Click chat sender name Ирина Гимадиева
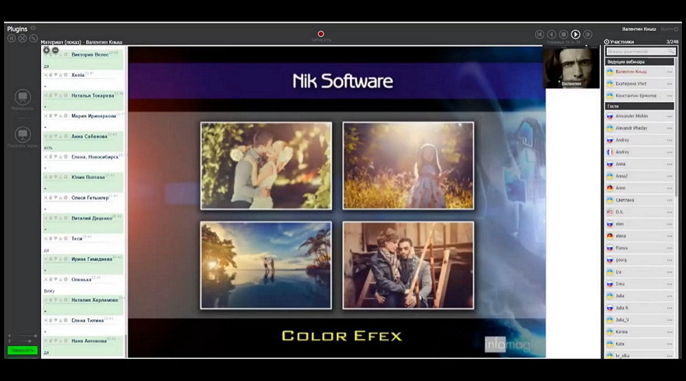Image resolution: width=686 pixels, height=381 pixels. (92, 259)
